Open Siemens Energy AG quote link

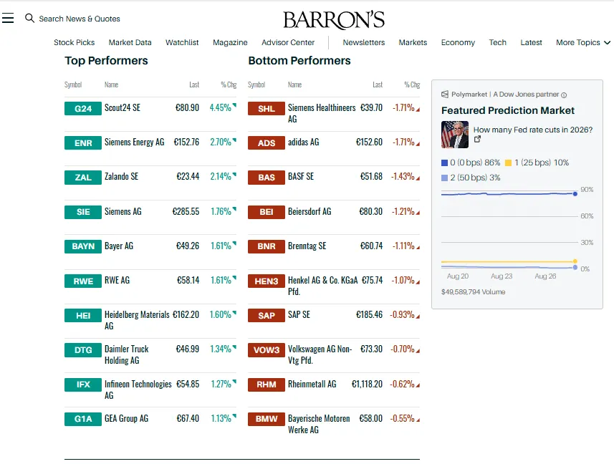point(134,142)
